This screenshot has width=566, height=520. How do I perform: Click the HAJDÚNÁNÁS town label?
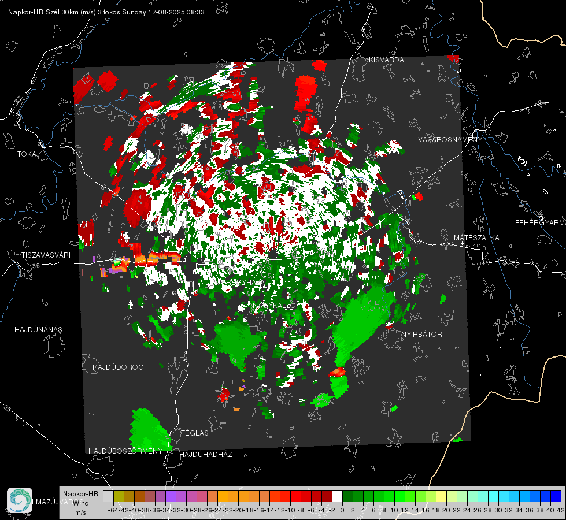click(38, 329)
